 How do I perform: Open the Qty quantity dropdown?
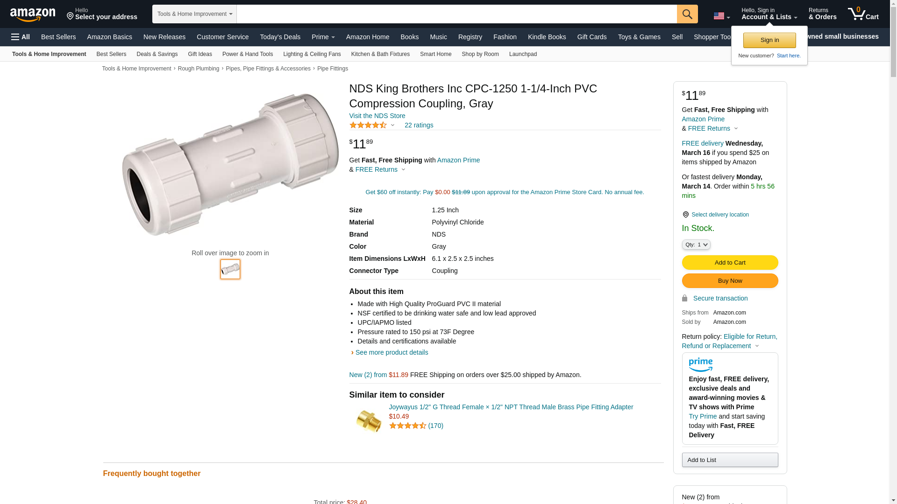click(696, 245)
